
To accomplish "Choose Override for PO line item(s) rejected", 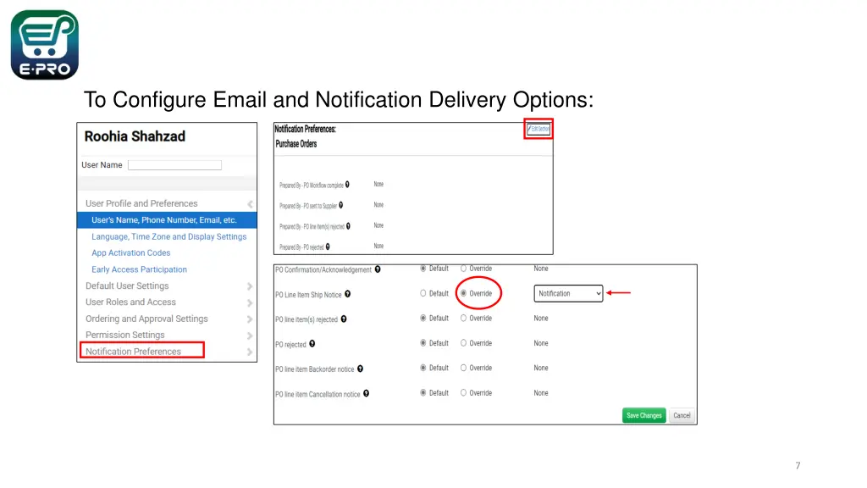I will pos(463,319).
